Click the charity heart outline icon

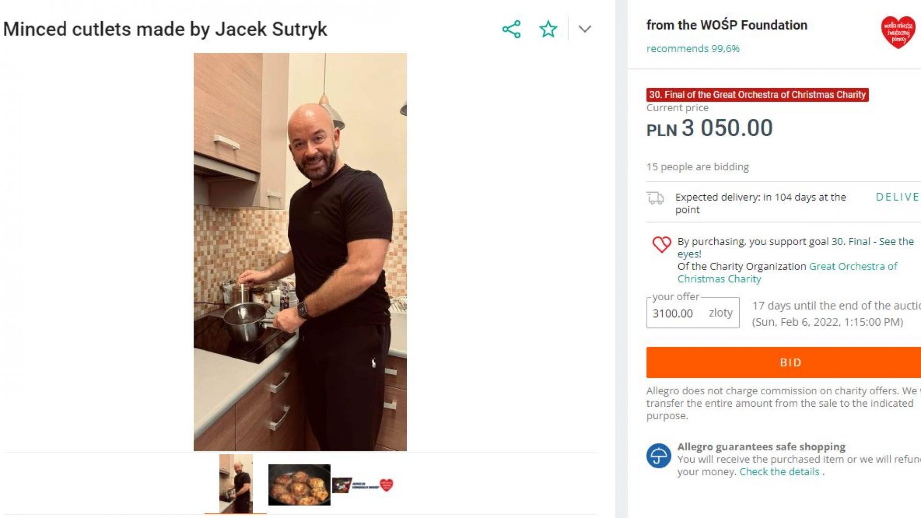[661, 244]
